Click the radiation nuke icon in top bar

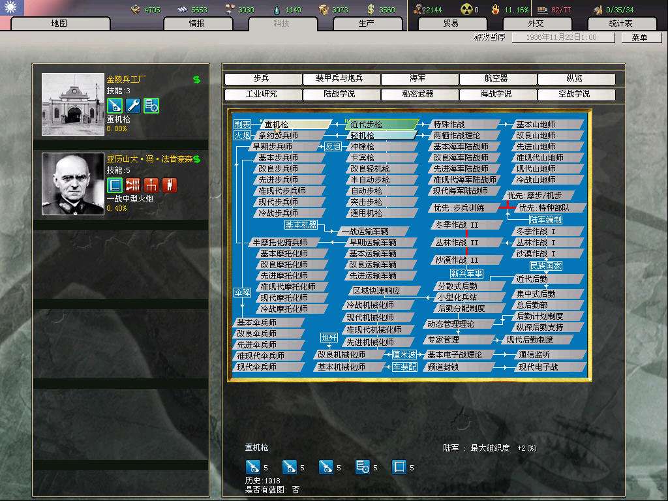pos(466,9)
